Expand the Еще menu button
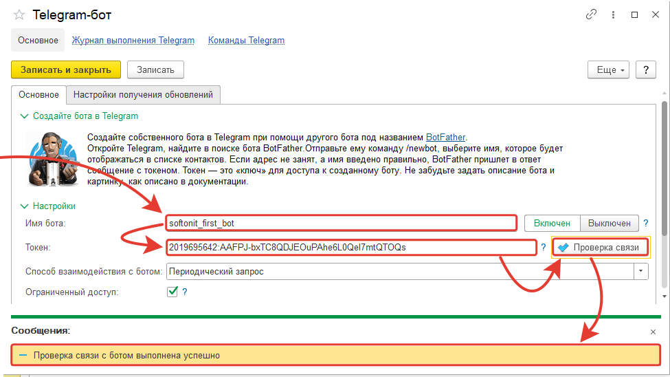 pos(608,69)
